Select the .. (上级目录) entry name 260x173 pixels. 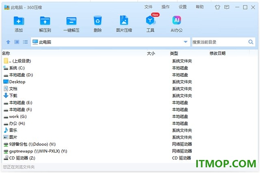20,61
